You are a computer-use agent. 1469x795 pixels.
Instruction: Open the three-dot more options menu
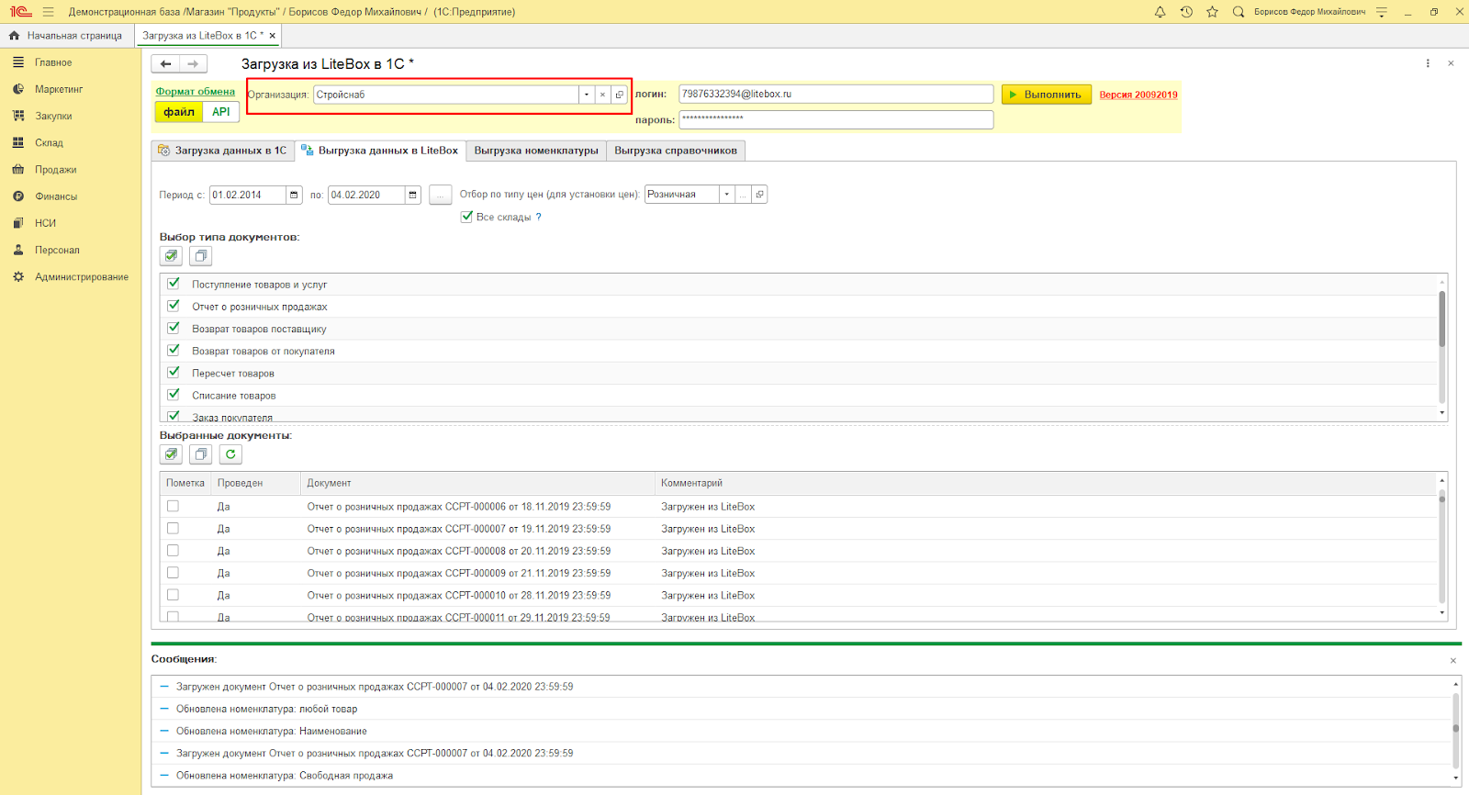[1428, 63]
